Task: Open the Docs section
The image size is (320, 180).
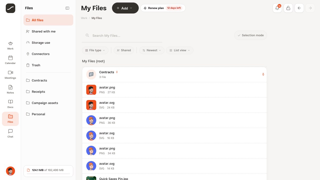Action: click(10, 104)
